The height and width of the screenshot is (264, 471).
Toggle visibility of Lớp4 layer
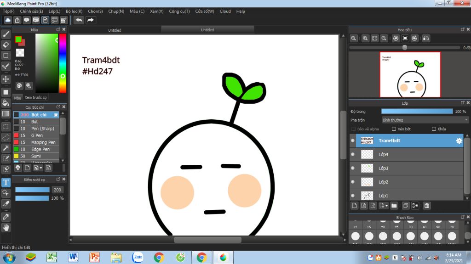353,154
